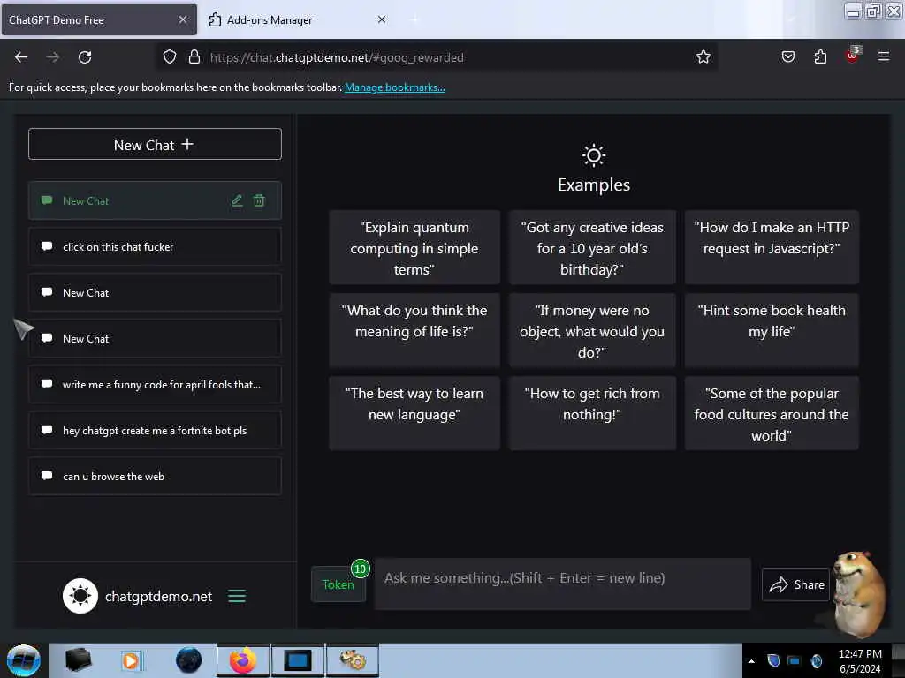Click the Token button
Screen dimensions: 905x678
(x=338, y=584)
